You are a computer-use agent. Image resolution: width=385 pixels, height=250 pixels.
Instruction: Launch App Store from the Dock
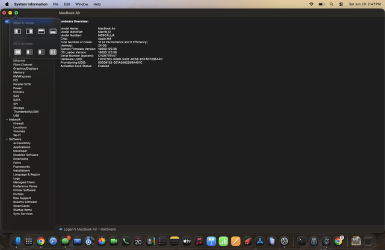tap(260, 242)
